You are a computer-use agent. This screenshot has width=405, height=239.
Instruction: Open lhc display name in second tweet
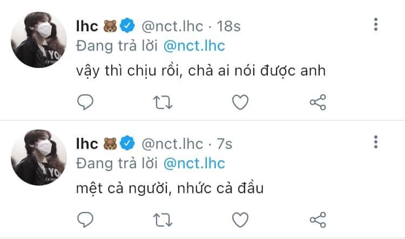(x=87, y=144)
